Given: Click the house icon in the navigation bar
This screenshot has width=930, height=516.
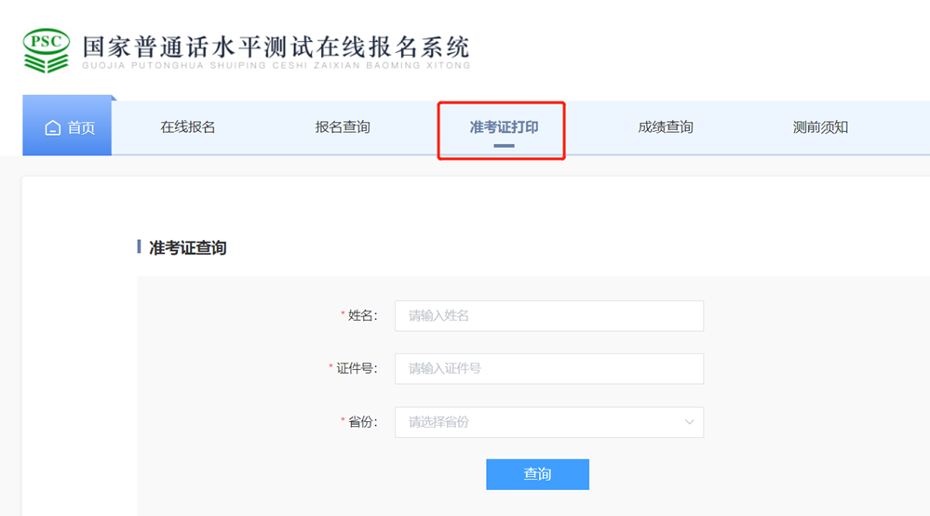Looking at the screenshot, I should coord(52,127).
